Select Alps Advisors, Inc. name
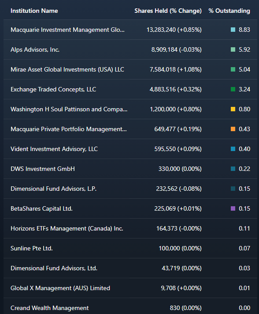The width and height of the screenshot is (259, 314). [x=35, y=49]
